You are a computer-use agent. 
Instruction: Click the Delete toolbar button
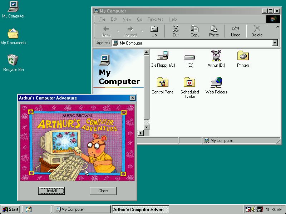click(257, 31)
